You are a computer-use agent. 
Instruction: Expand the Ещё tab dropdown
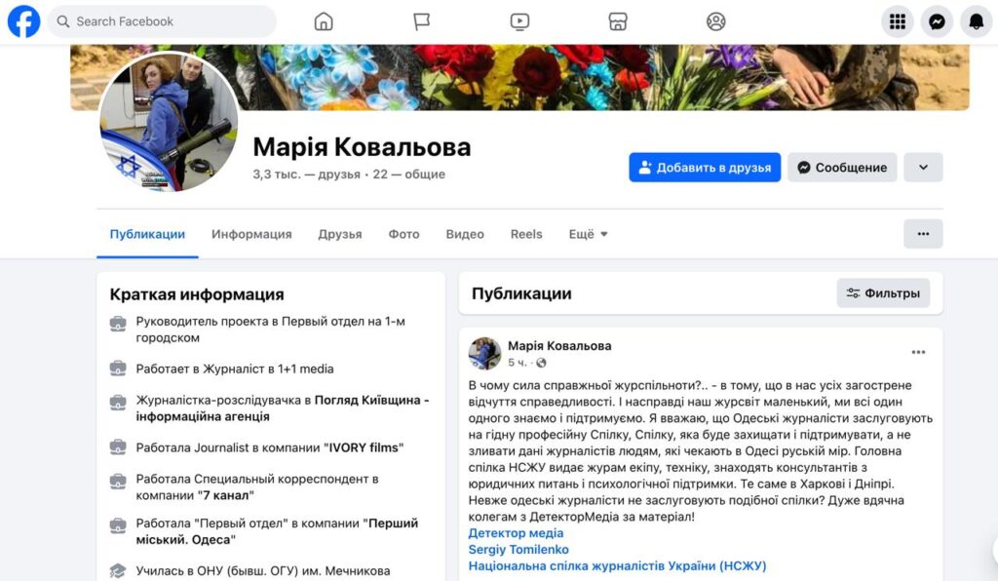tap(588, 234)
